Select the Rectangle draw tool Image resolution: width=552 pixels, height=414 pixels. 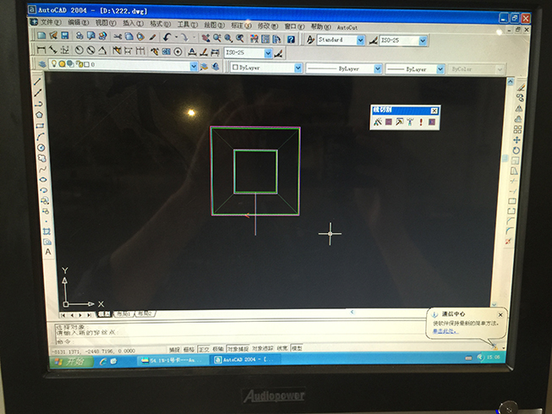click(x=39, y=125)
